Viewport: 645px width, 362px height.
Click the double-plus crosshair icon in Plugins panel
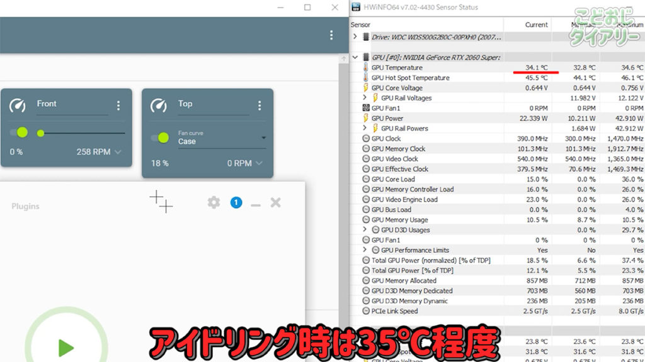pyautogui.click(x=161, y=202)
